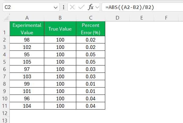Select cell C8 showing 0.01

91,84
